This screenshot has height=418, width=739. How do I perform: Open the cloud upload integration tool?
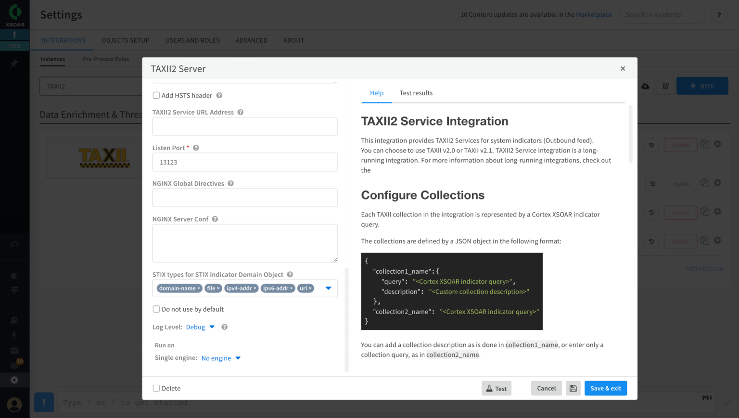pos(645,86)
